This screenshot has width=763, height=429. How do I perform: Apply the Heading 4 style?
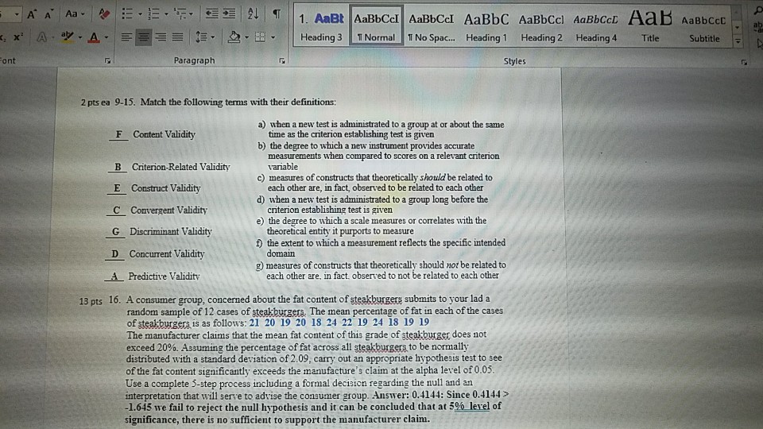pyautogui.click(x=596, y=26)
